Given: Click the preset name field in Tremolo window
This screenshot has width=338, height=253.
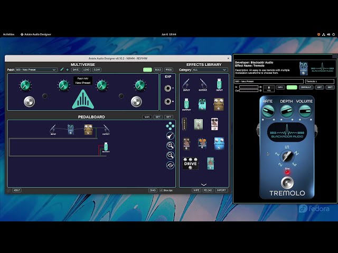Looking at the screenshot, I should 269,81.
